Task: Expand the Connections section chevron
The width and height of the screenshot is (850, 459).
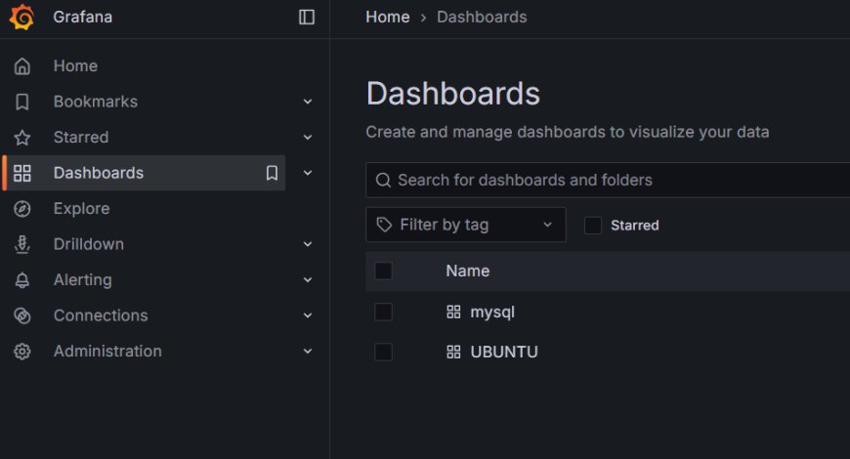Action: point(308,315)
